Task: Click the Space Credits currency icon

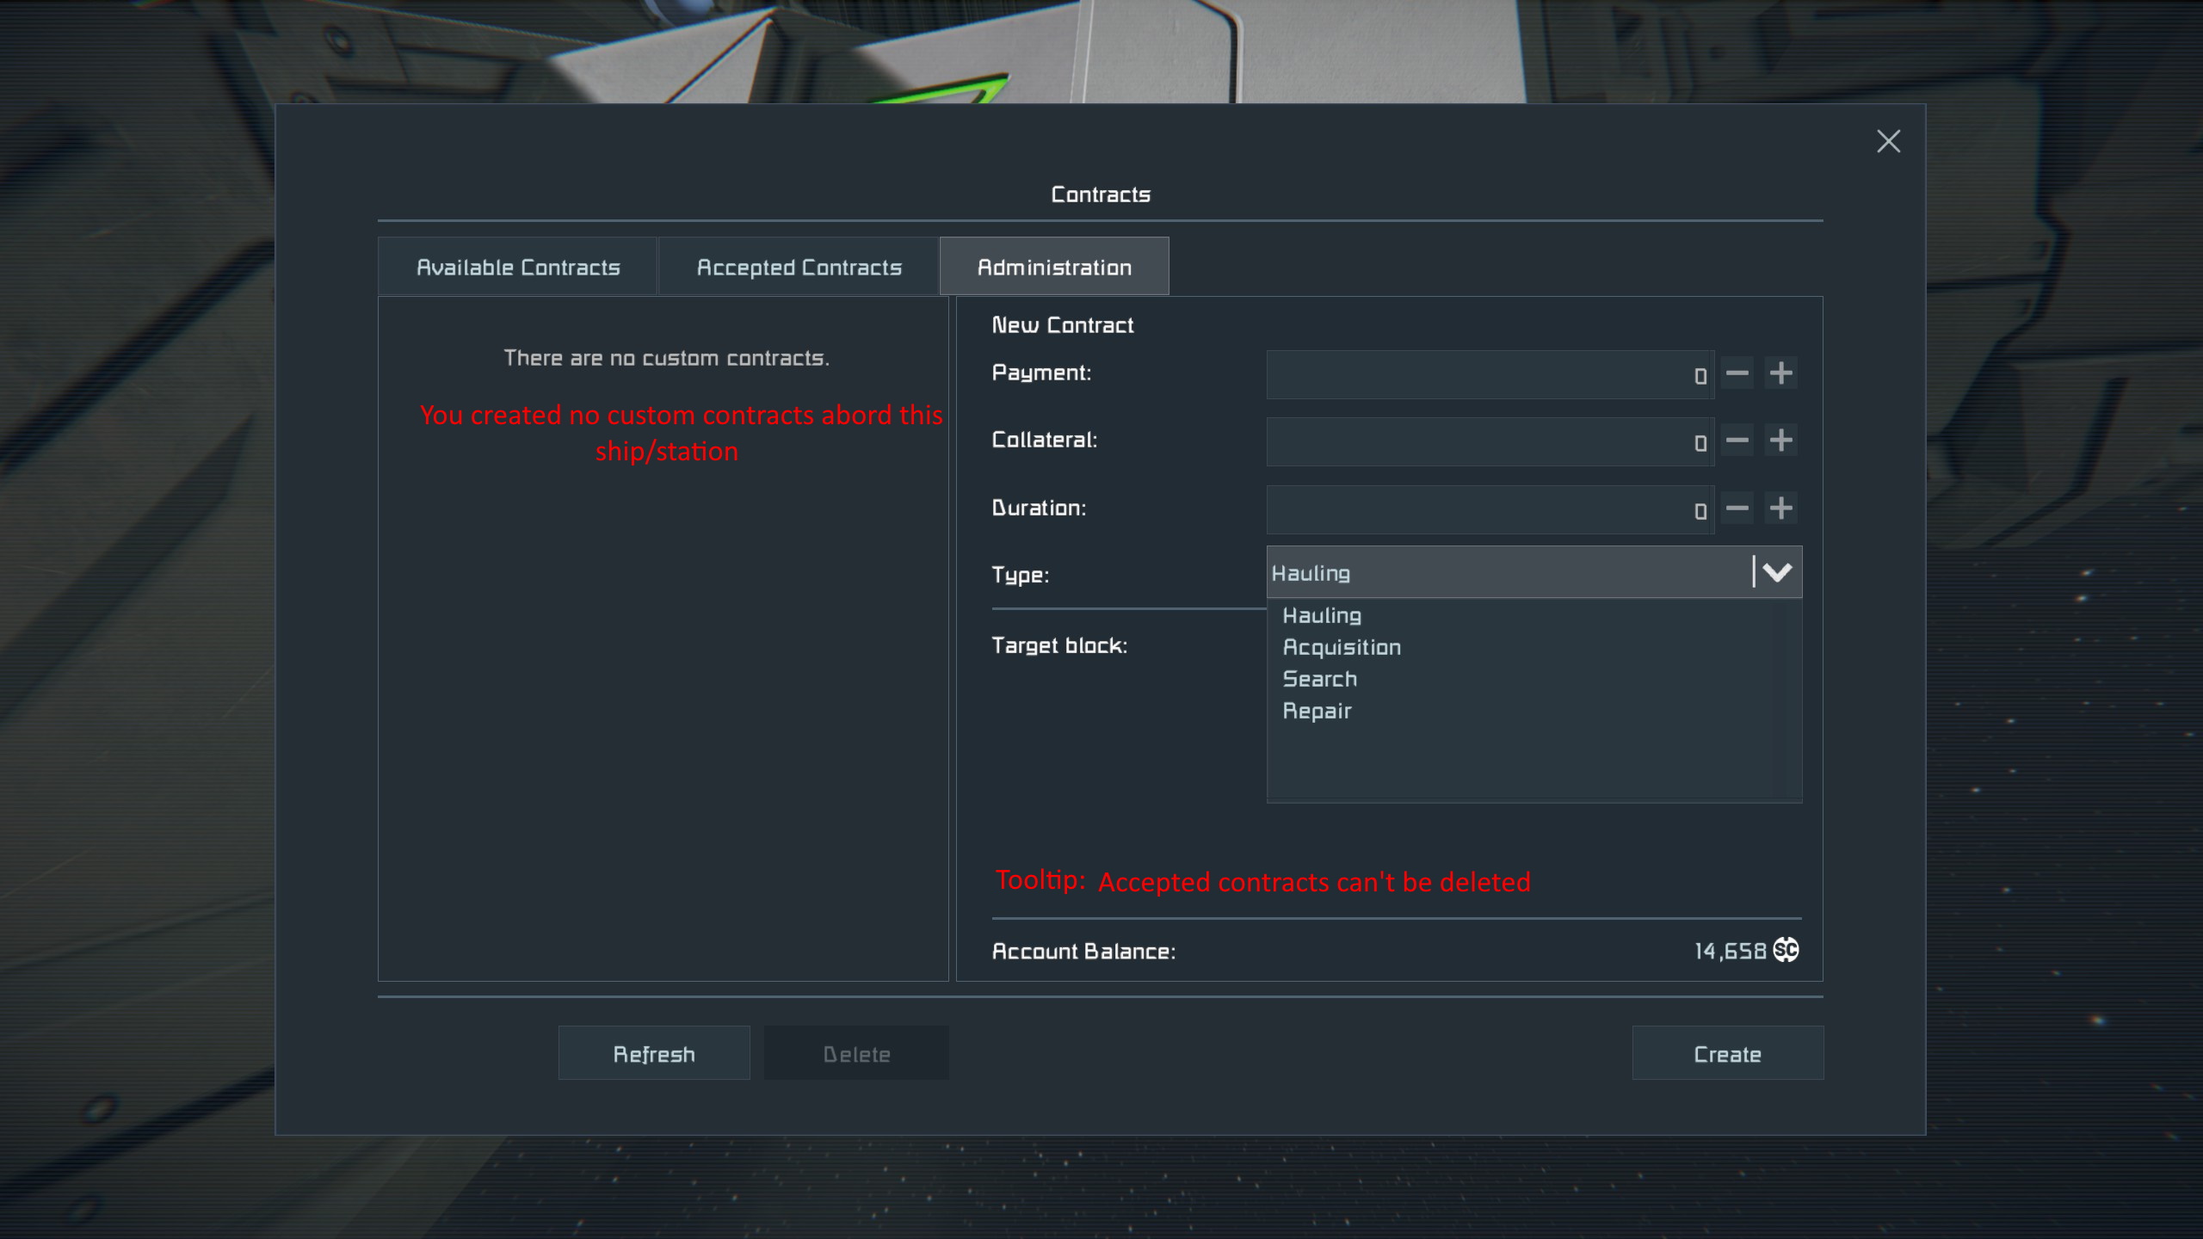Action: 1786,950
